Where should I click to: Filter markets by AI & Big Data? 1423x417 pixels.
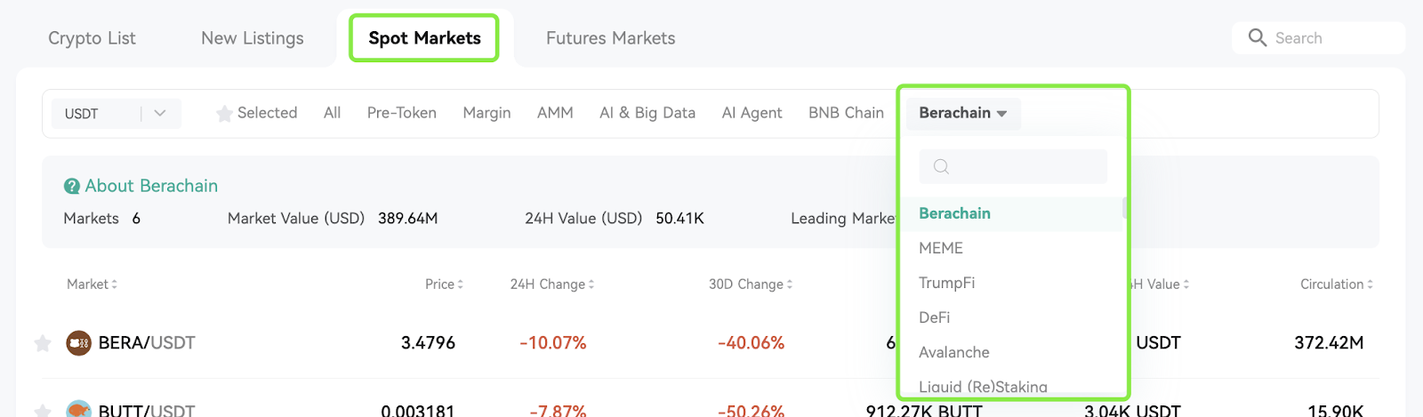click(647, 113)
